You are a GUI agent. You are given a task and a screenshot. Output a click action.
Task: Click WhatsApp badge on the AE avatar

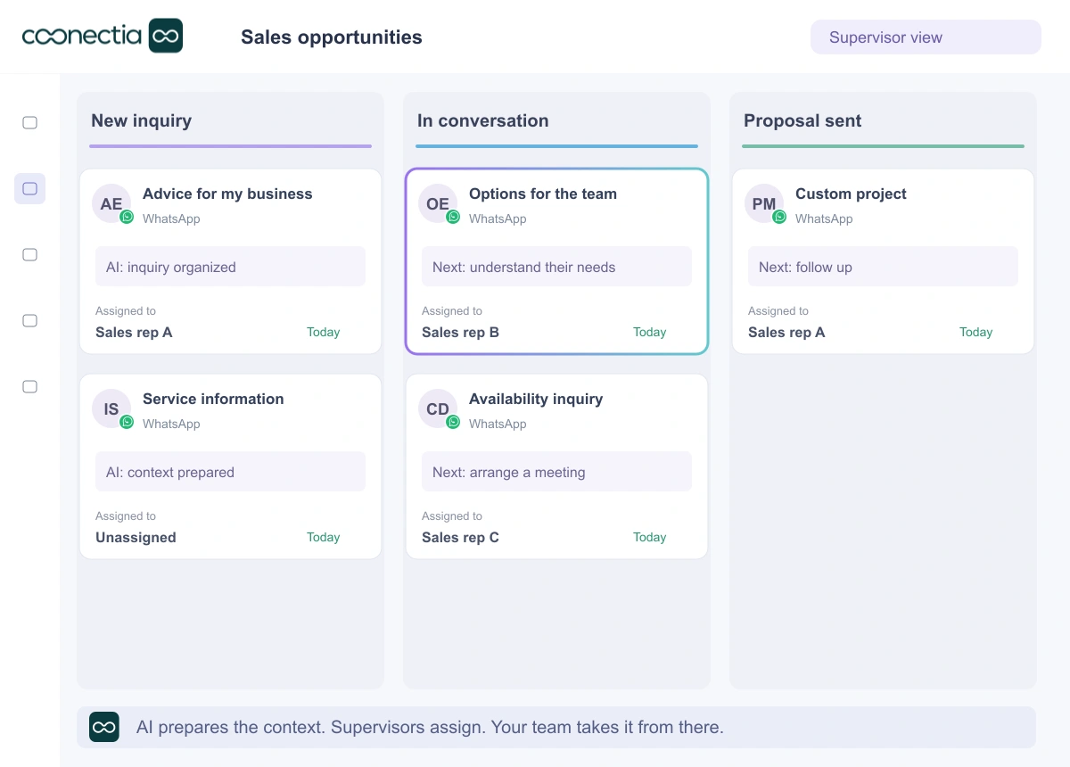pos(127,217)
